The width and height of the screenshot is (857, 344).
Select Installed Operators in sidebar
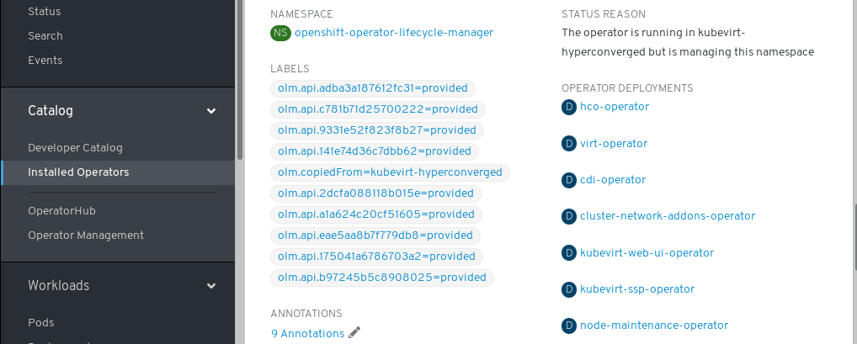(x=78, y=172)
